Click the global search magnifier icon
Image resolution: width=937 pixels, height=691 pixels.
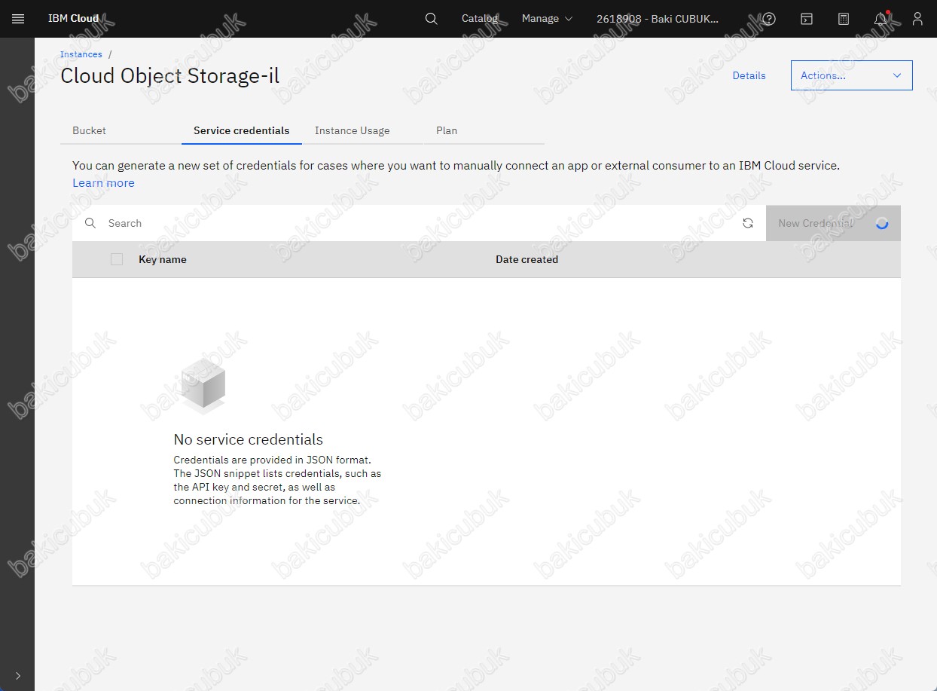click(x=431, y=19)
